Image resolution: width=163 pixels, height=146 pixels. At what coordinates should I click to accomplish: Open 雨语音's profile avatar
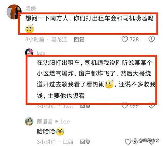29,121
